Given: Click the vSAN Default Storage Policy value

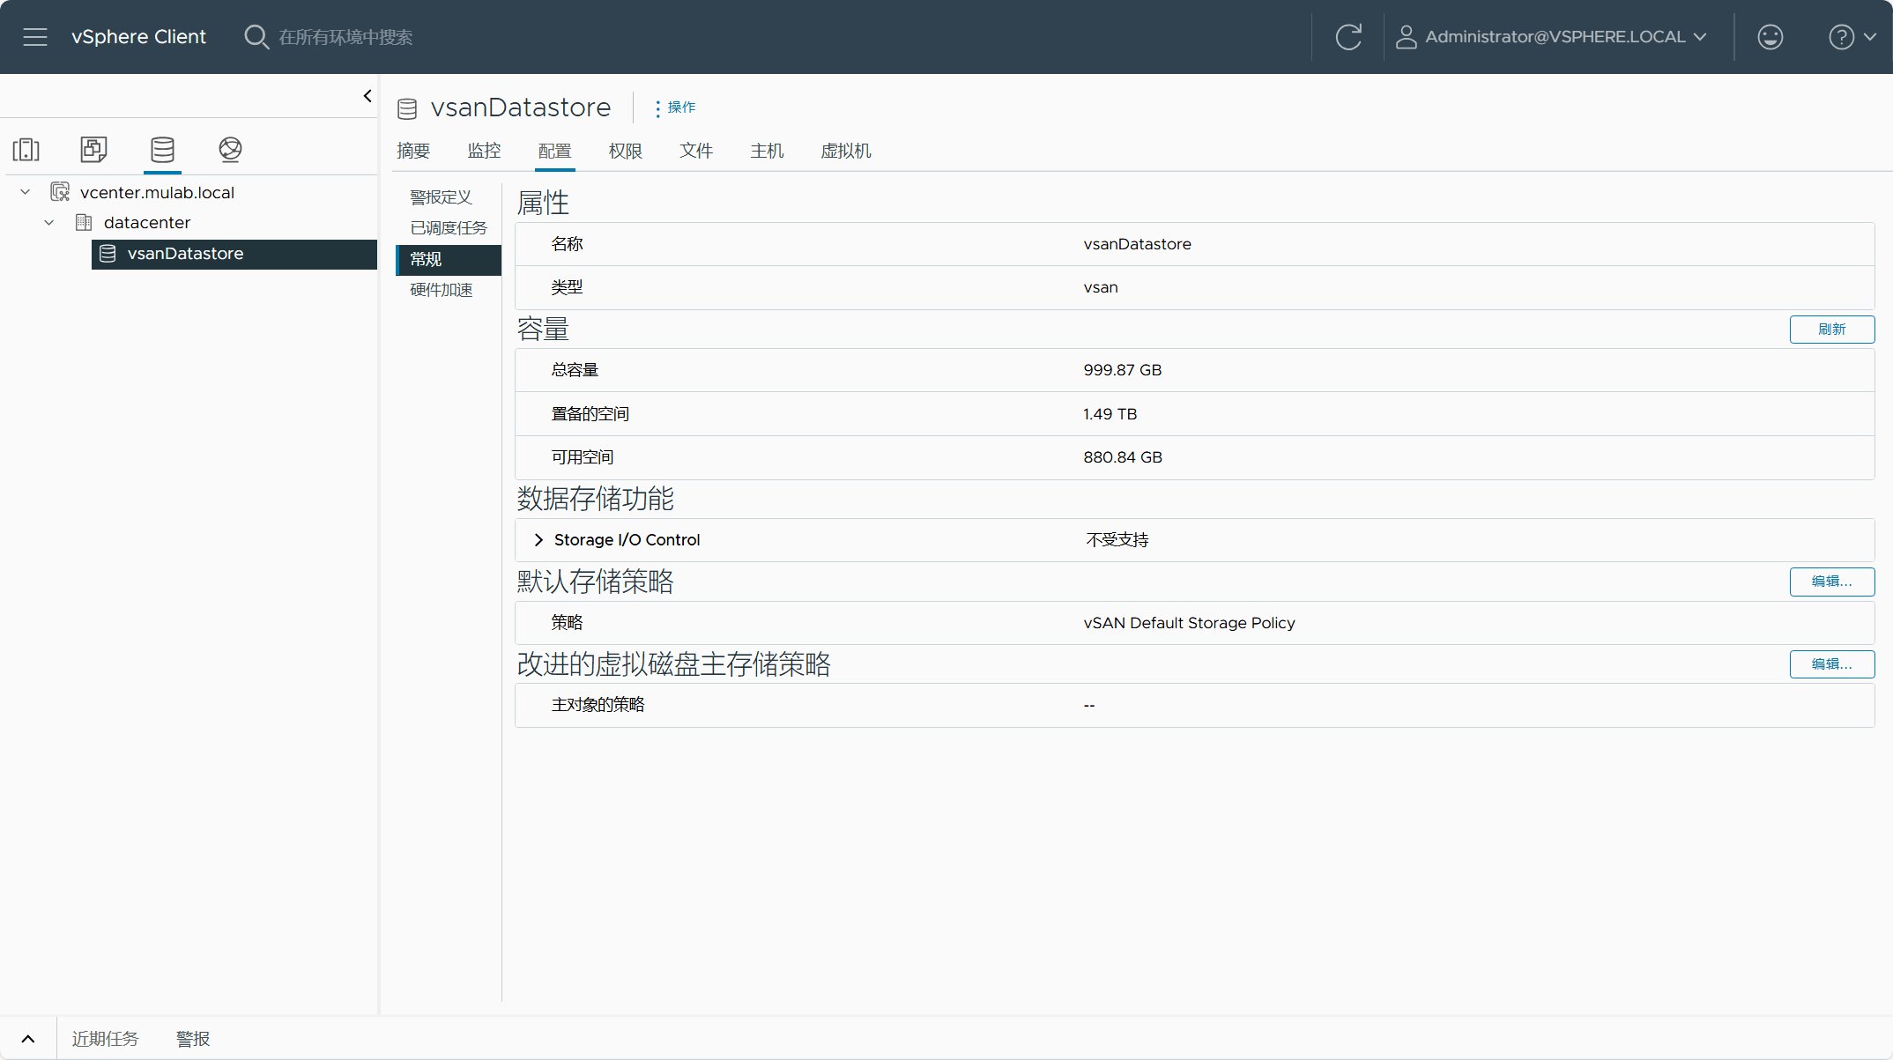Looking at the screenshot, I should pyautogui.click(x=1189, y=623).
